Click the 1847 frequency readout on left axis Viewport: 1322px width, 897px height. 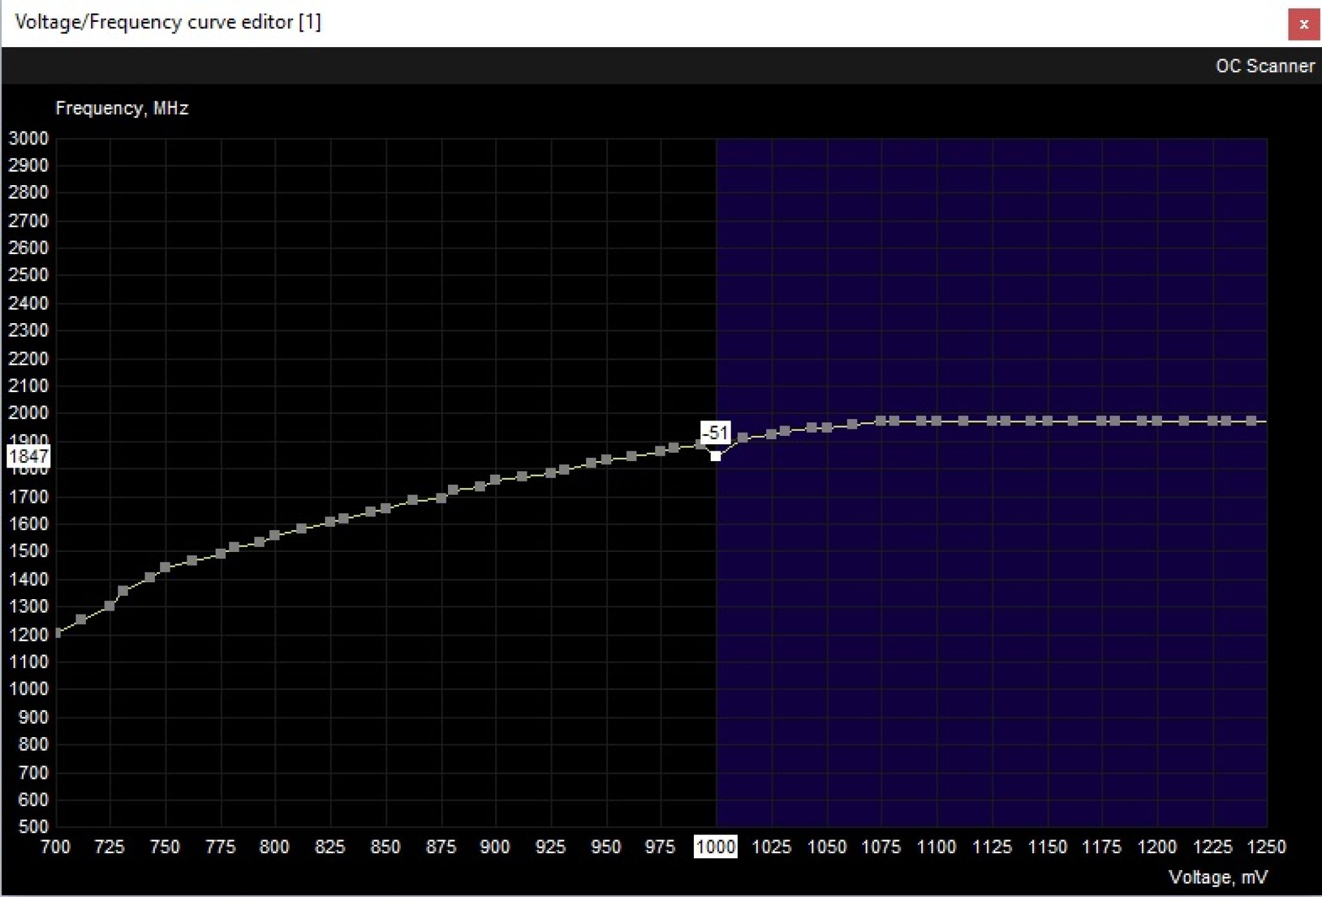tap(29, 456)
